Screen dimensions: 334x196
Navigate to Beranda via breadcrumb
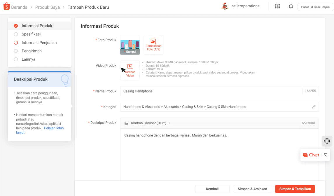19,7
